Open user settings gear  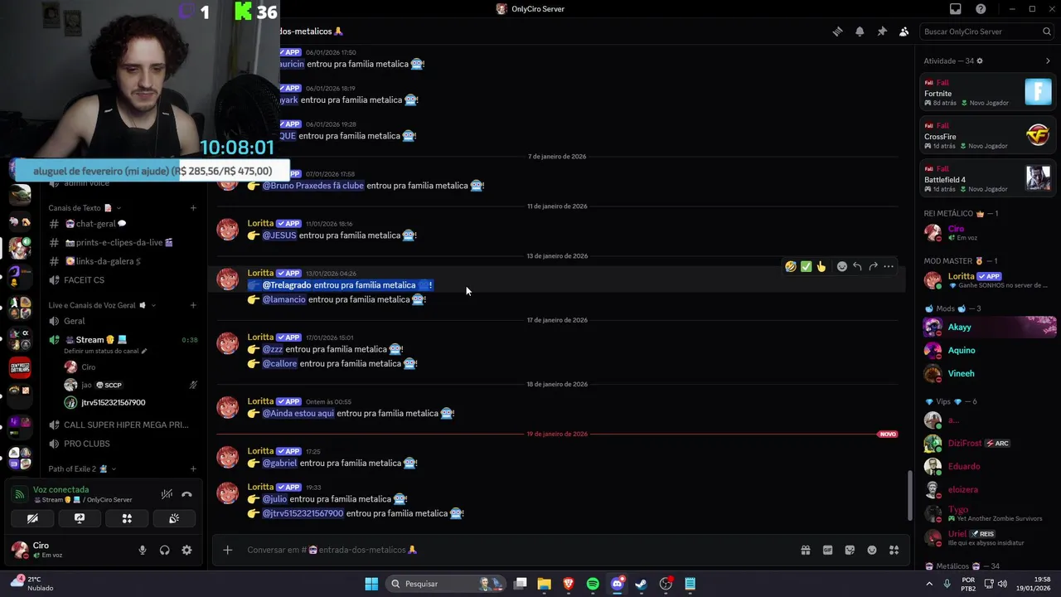(187, 550)
